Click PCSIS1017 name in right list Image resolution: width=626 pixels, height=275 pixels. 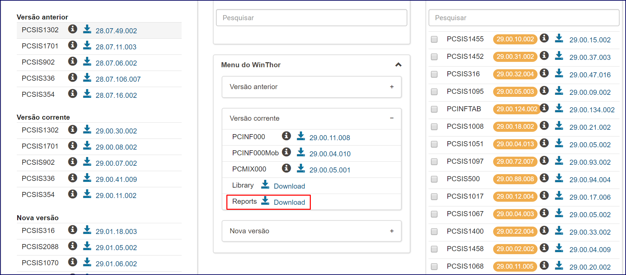(465, 196)
